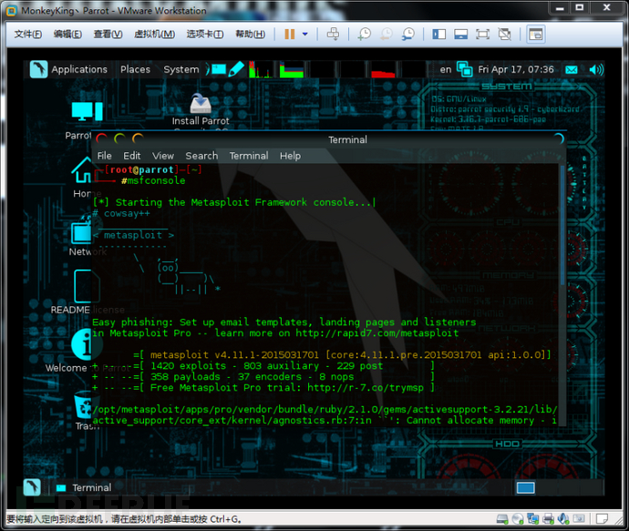The width and height of the screenshot is (629, 531).
Task: Click the terminal vertical scrollbar
Action: click(562, 225)
